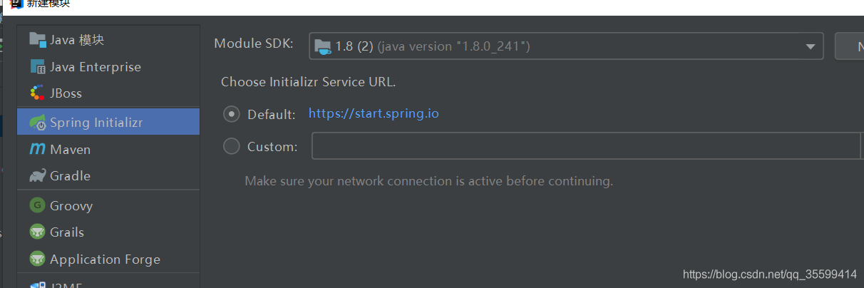864x288 pixels.
Task: Click the JBoss colored dots icon
Action: tap(37, 93)
